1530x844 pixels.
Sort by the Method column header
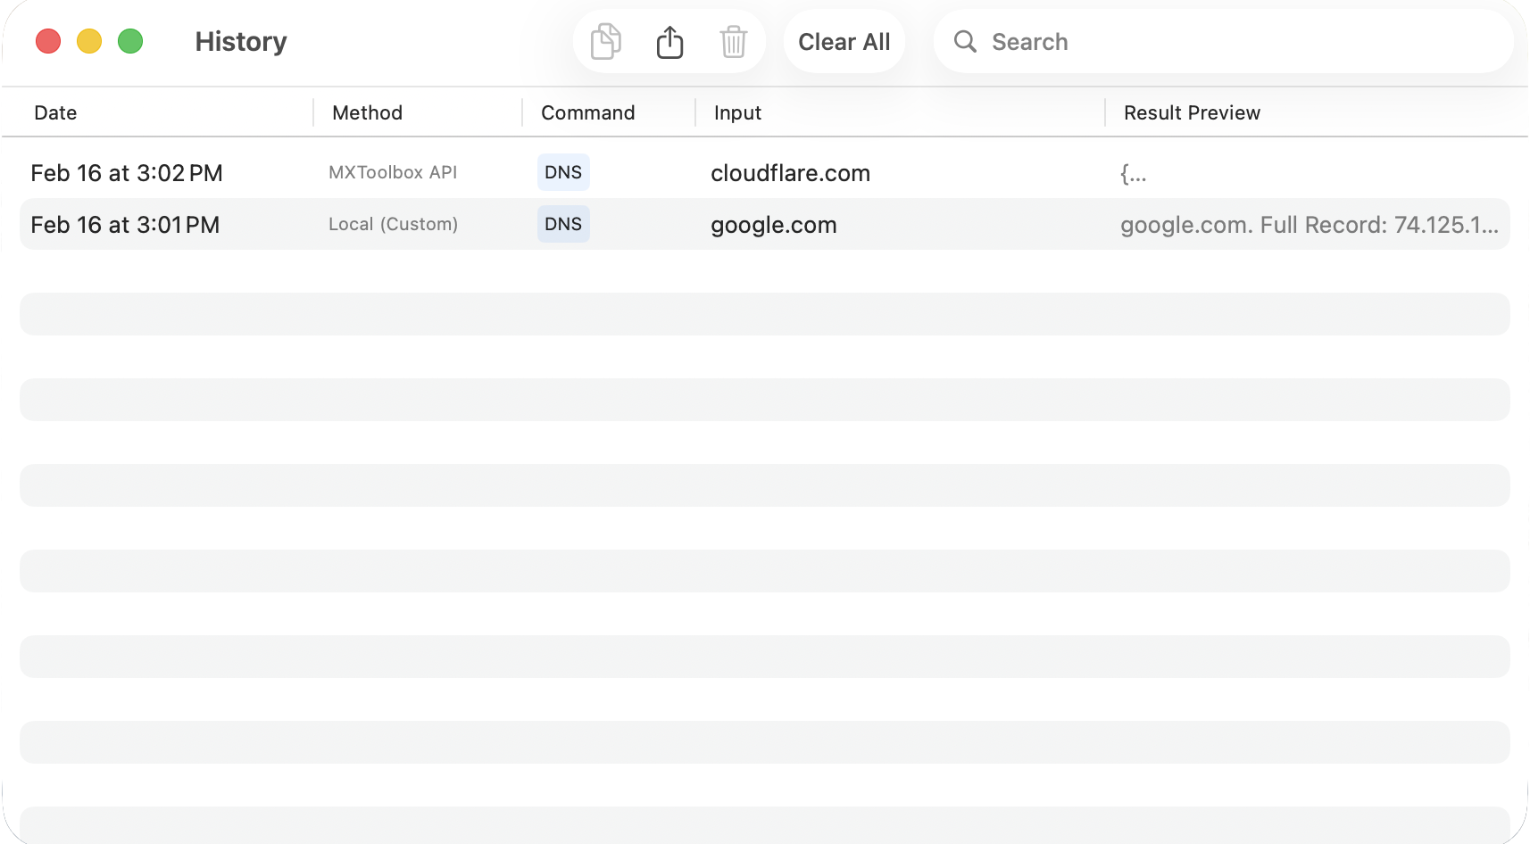367,113
